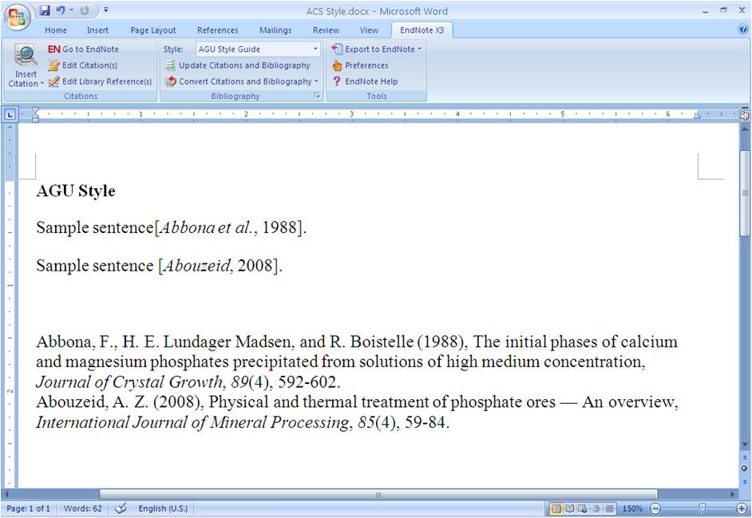Click the Zoom Out minus button
This screenshot has height=518, width=752.
click(x=655, y=508)
